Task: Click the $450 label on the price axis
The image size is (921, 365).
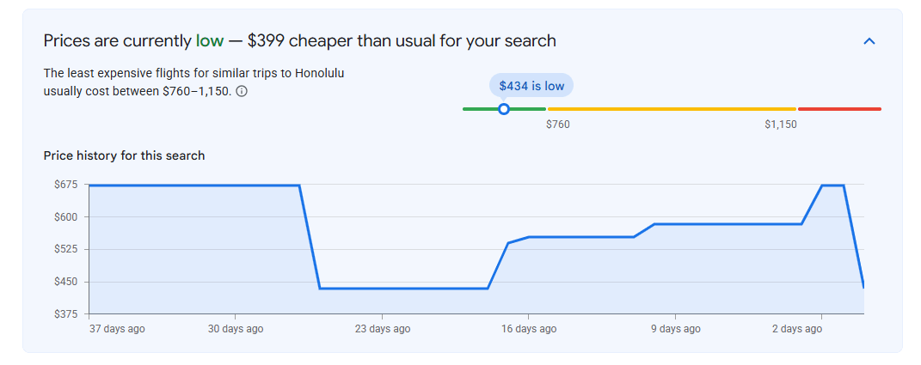Action: [x=65, y=282]
